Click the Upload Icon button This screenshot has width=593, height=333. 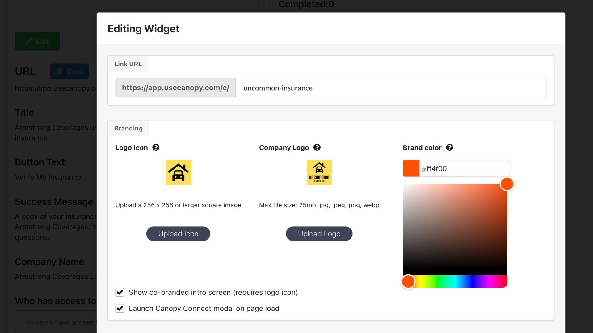(x=178, y=234)
